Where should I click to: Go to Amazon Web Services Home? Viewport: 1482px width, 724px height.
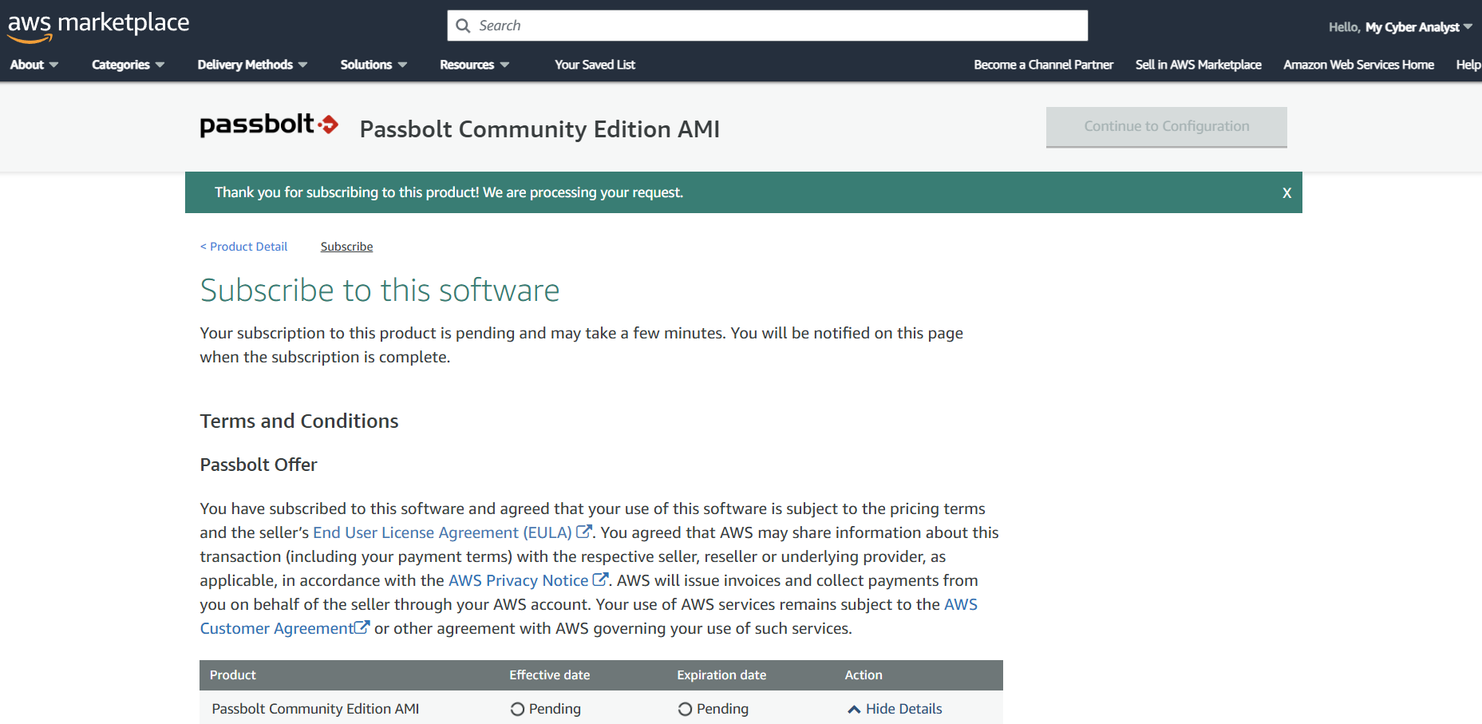(1358, 65)
